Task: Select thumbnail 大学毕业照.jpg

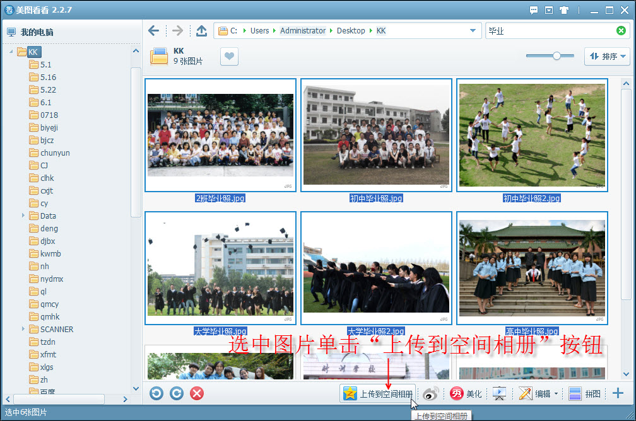Action: 220,268
